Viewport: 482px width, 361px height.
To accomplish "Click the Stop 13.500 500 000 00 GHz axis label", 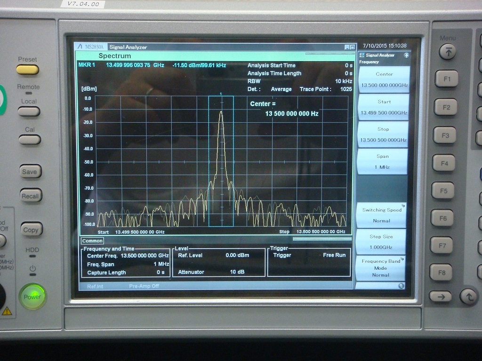I will [x=312, y=232].
